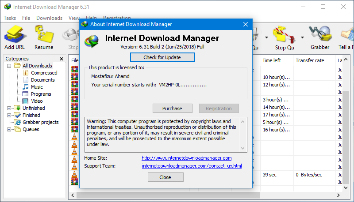Select row showing '5 hour(s) ...' time left
The image size is (354, 202).
pyautogui.click(x=275, y=122)
